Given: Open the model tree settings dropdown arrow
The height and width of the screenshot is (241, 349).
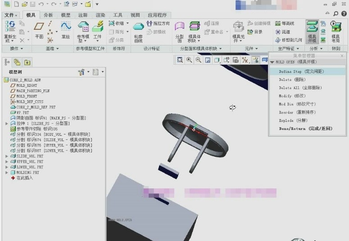Looking at the screenshot, I should [x=88, y=71].
